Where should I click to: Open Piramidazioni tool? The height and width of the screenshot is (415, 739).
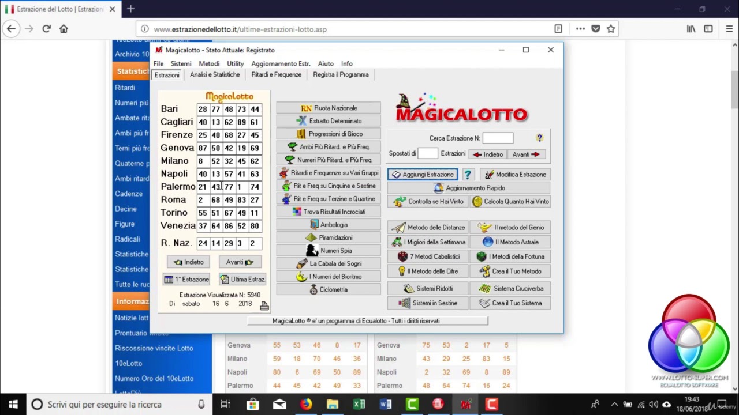329,237
